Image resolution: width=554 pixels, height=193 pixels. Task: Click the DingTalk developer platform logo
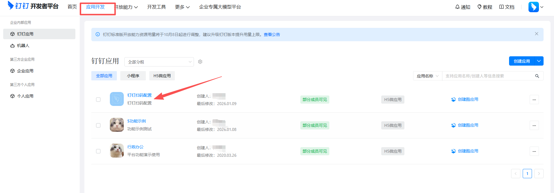(x=33, y=6)
